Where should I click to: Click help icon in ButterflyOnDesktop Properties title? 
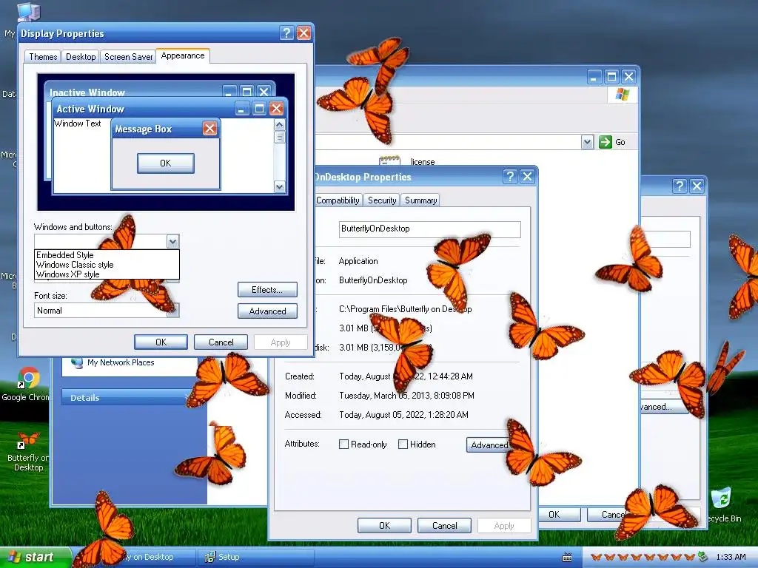(510, 177)
